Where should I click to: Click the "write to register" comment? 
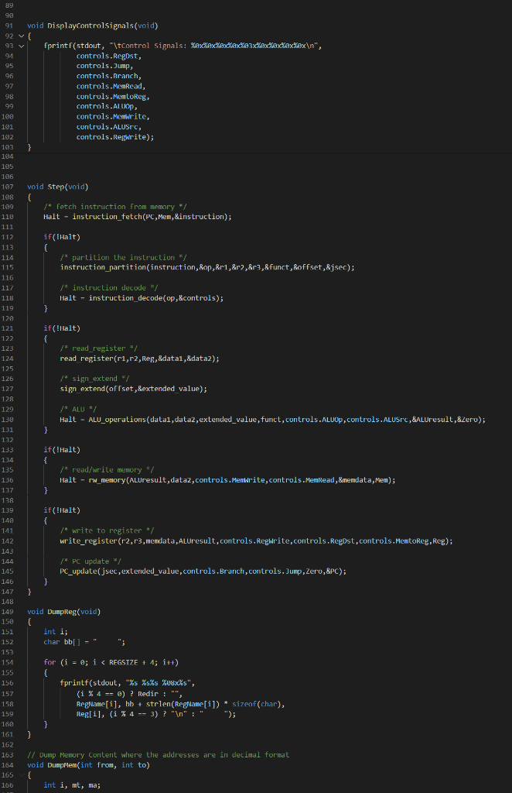pos(107,530)
